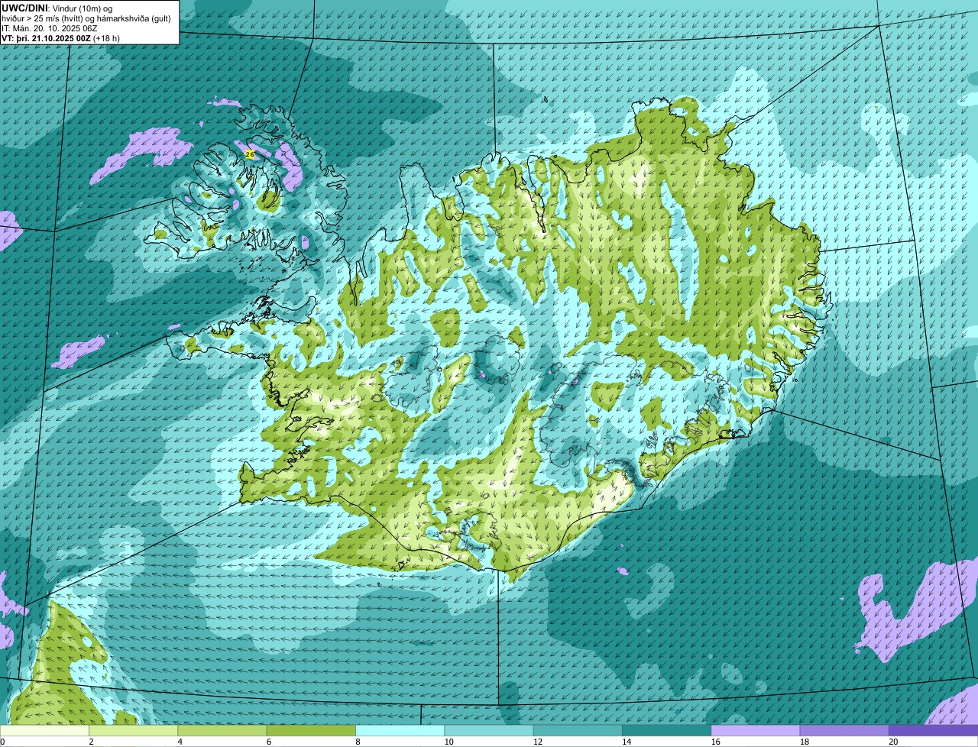Click the scale label '16'
Viewport: 978px width, 747px height.
[715, 742]
